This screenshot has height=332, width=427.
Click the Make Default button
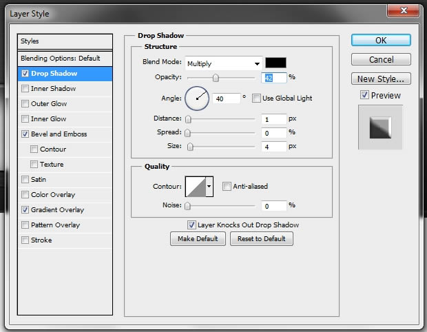pyautogui.click(x=198, y=239)
